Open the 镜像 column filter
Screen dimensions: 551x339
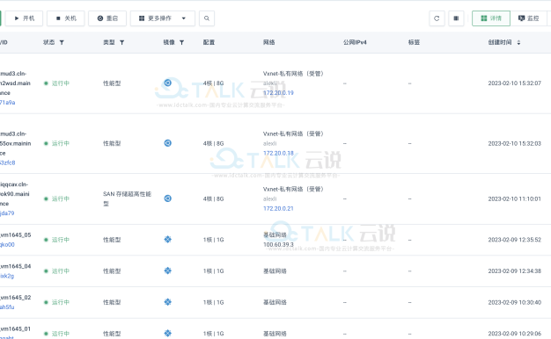coord(181,42)
